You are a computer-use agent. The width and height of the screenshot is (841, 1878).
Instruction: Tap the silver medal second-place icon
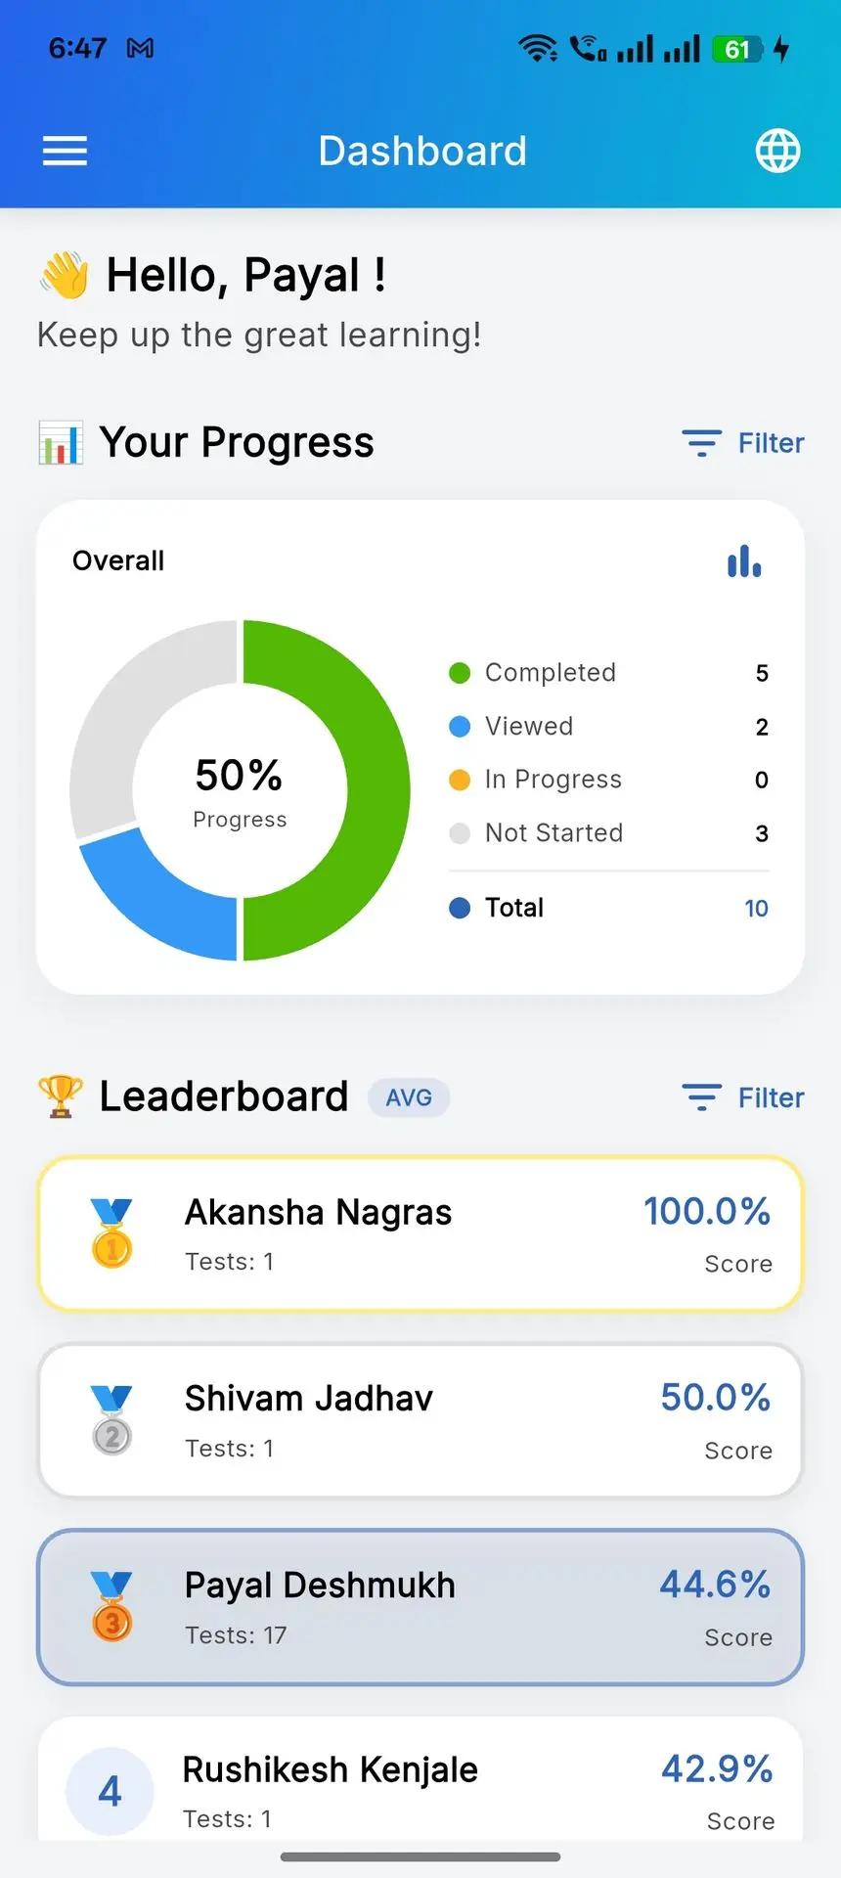[111, 1419]
